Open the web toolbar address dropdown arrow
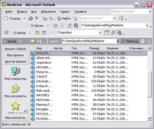This screenshot has width=154, height=129. 147,26
